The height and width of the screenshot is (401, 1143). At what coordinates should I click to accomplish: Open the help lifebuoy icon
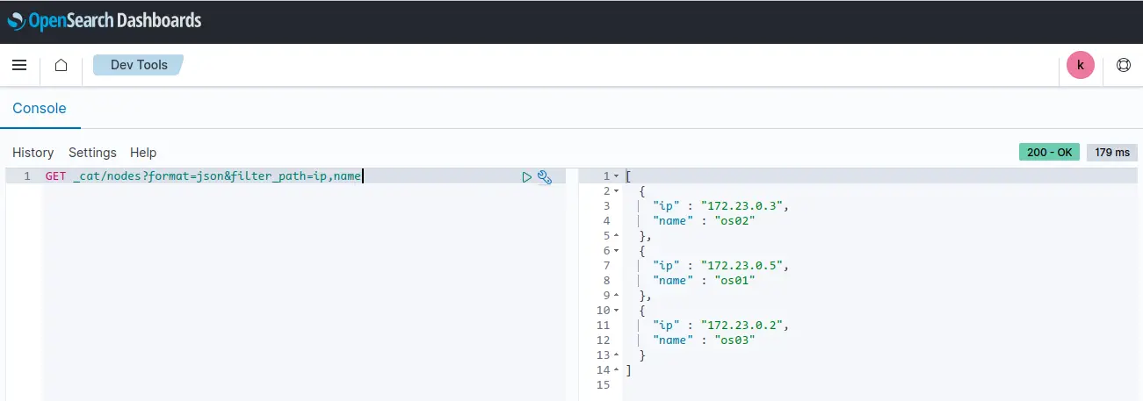[1123, 65]
